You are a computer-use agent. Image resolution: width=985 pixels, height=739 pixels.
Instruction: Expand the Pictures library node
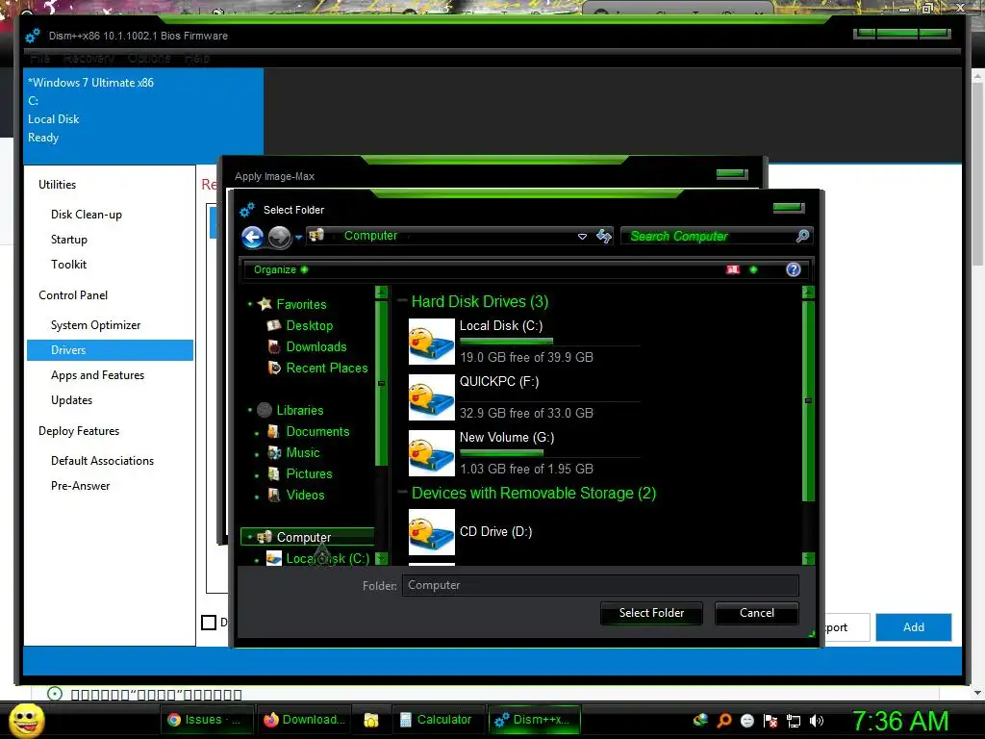(257, 475)
